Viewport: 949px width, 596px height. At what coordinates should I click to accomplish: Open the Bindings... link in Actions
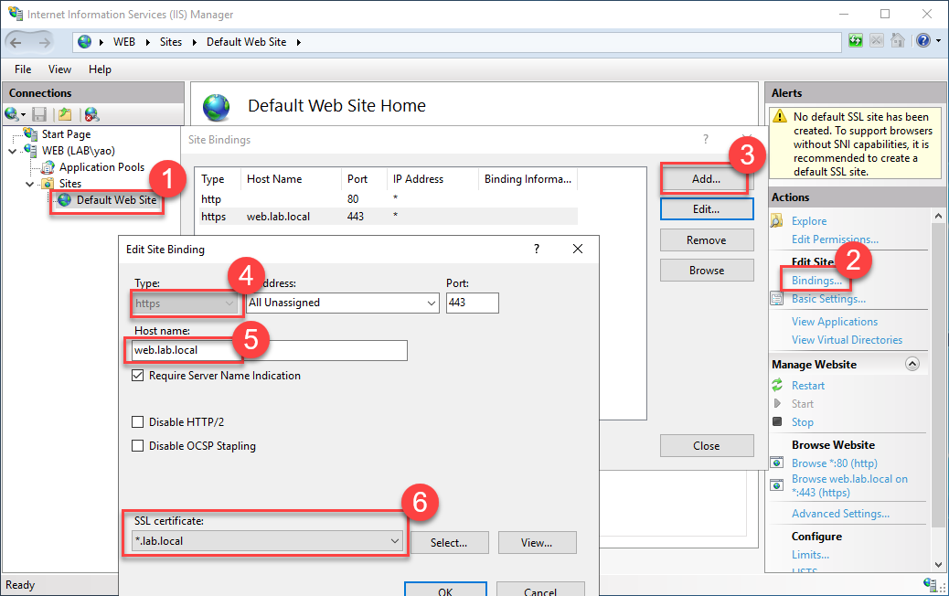[x=816, y=281]
